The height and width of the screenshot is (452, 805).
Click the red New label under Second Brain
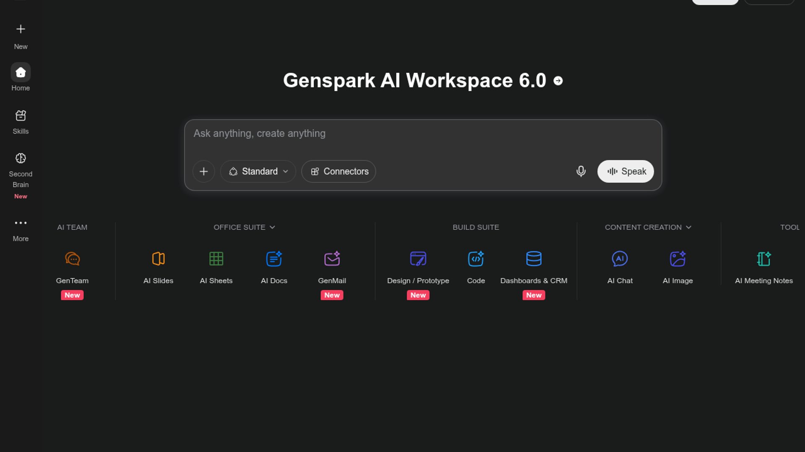coord(21,196)
